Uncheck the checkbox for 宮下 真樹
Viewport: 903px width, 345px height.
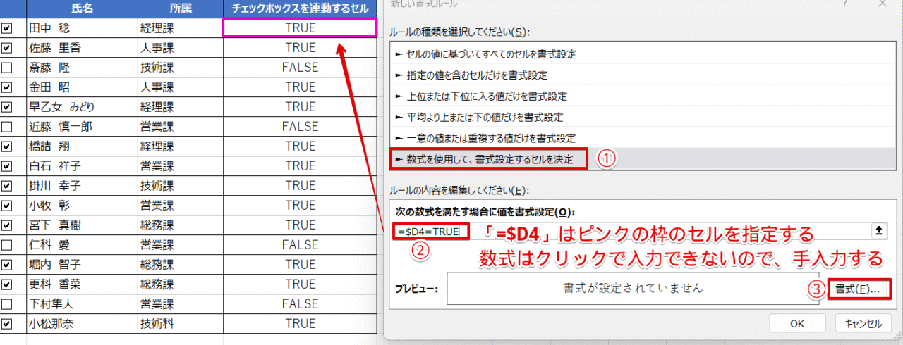[7, 226]
